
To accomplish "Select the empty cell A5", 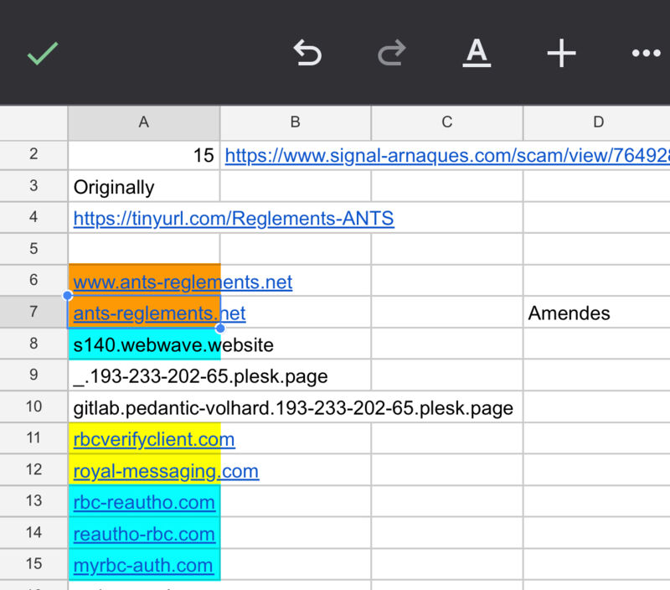I will click(x=144, y=249).
